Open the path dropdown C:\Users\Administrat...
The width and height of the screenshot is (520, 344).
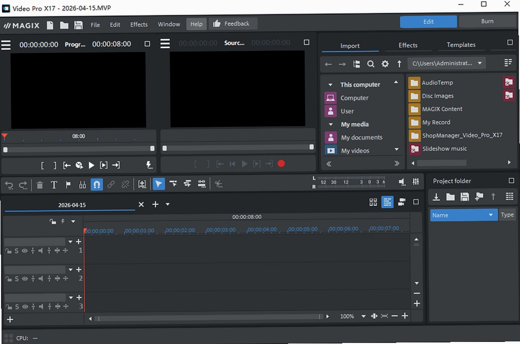[x=447, y=63]
